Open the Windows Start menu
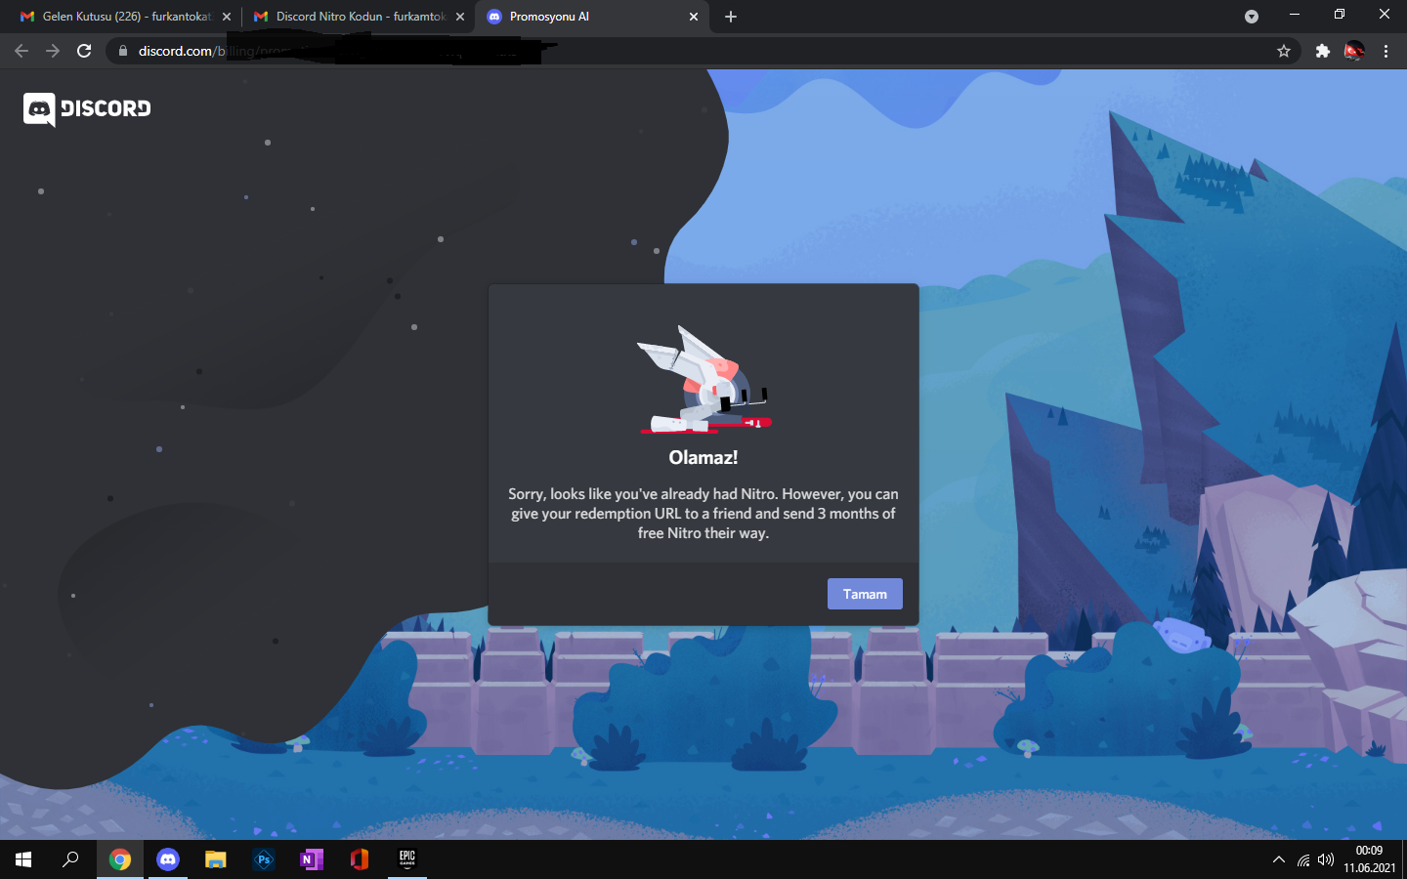1407x879 pixels. coord(23,859)
